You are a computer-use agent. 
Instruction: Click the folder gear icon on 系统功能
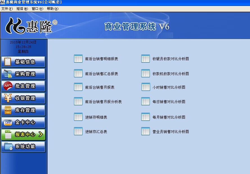(8, 146)
